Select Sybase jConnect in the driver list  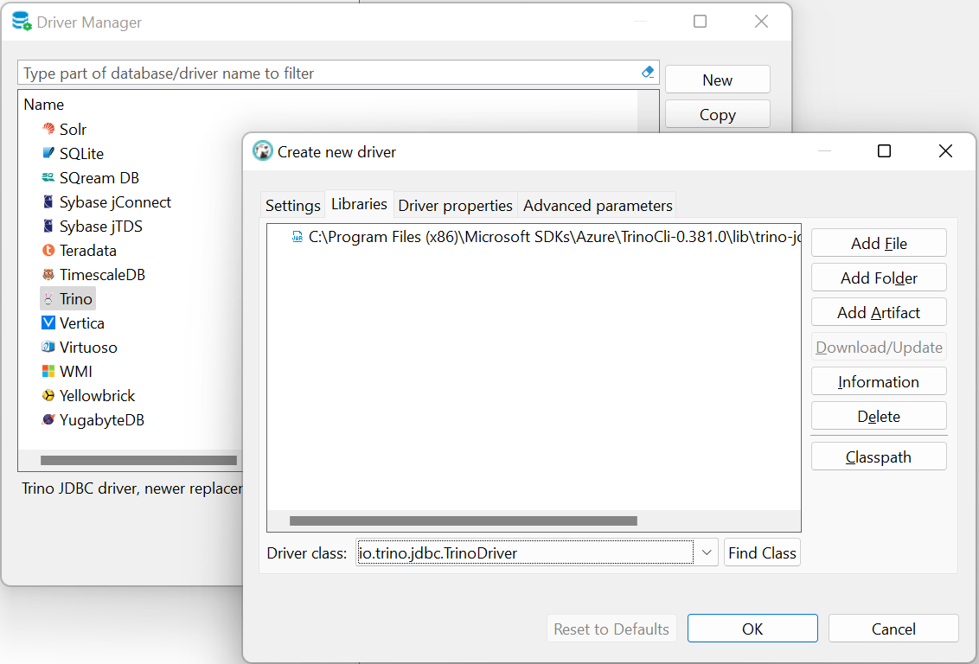click(x=116, y=202)
